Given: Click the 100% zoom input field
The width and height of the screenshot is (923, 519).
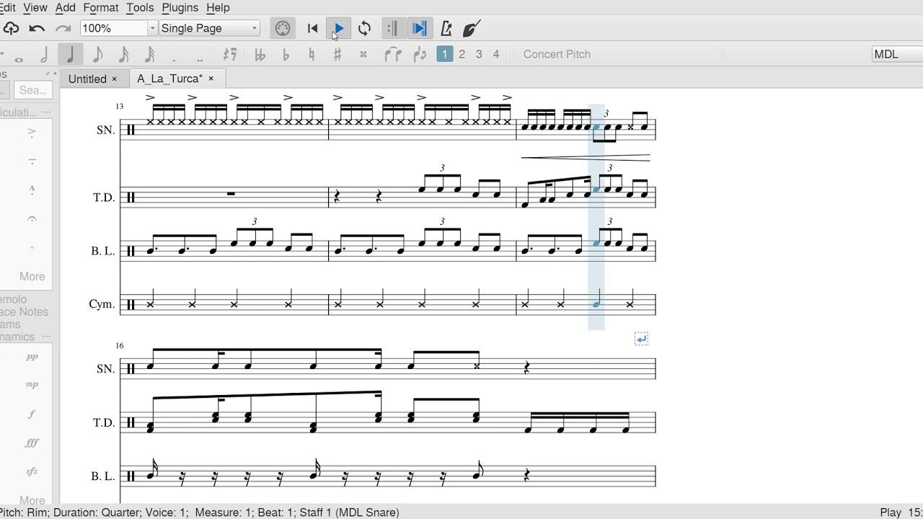Looking at the screenshot, I should pos(113,28).
